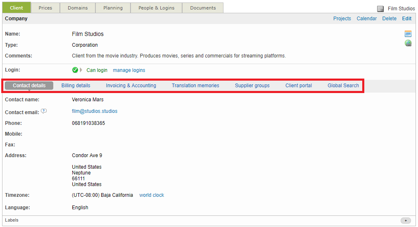Viewport: 418px width, 227px height.
Task: Click the Edit link in Company header
Action: pos(406,19)
